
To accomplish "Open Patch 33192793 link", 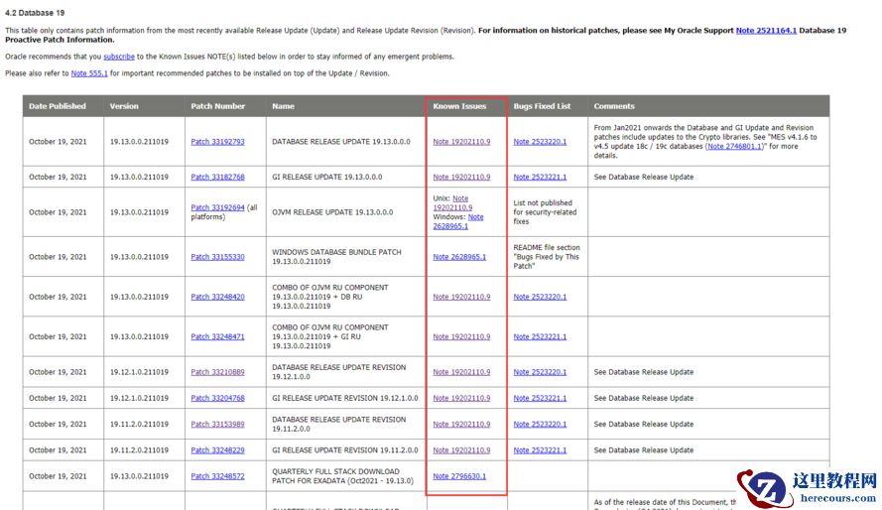I will point(217,142).
